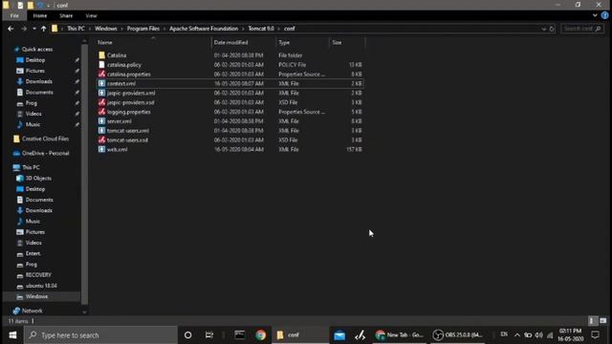Navigate to Apache Software Foundation breadcrumb
Viewport: 612px width, 344px height.
[x=204, y=29]
